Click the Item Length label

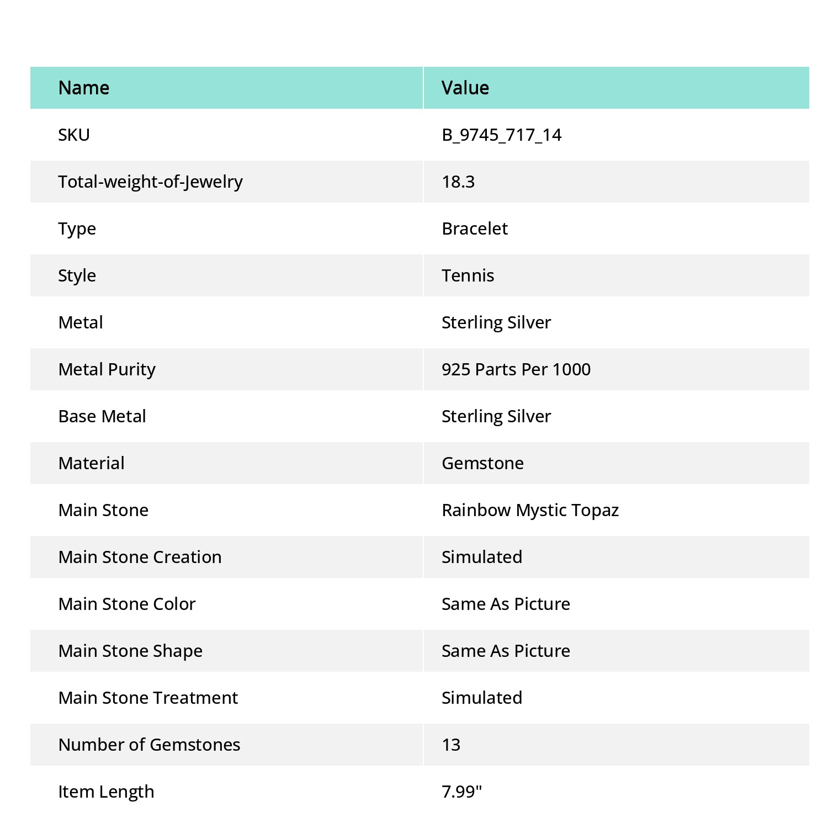click(x=106, y=792)
